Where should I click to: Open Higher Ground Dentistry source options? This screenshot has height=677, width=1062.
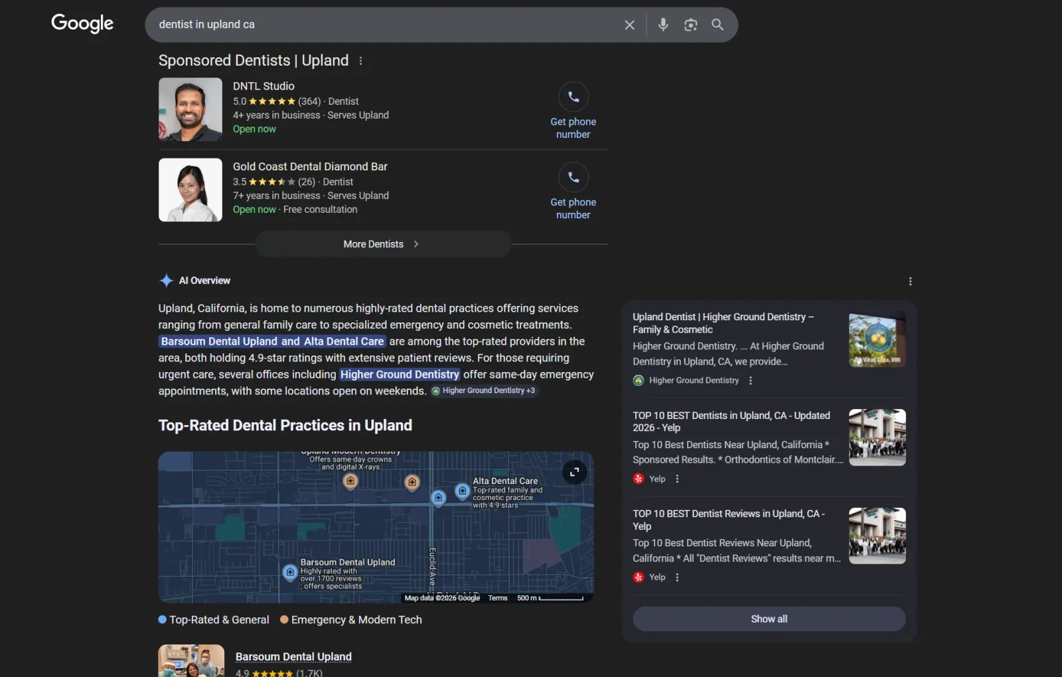pos(751,381)
